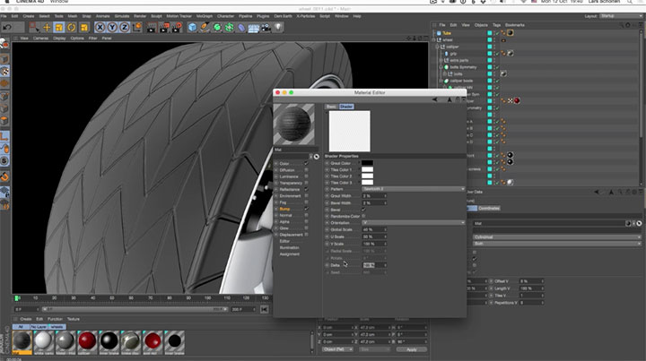Screen dimensions: 646x361
Task: Open the Tiles Color 1 swatch
Action: click(x=367, y=170)
